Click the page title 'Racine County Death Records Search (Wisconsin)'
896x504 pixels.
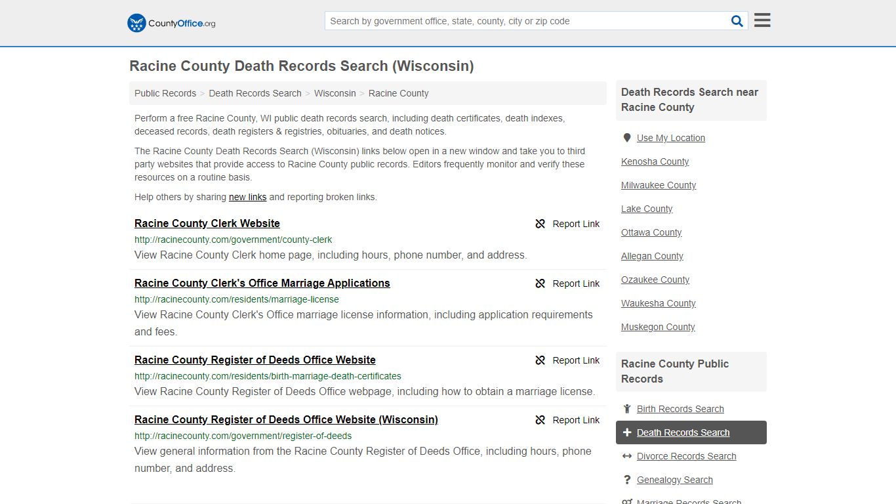tap(302, 66)
